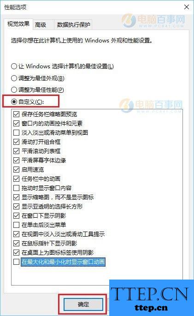
Task: Switch to the 高级 tab
Action: point(41,25)
